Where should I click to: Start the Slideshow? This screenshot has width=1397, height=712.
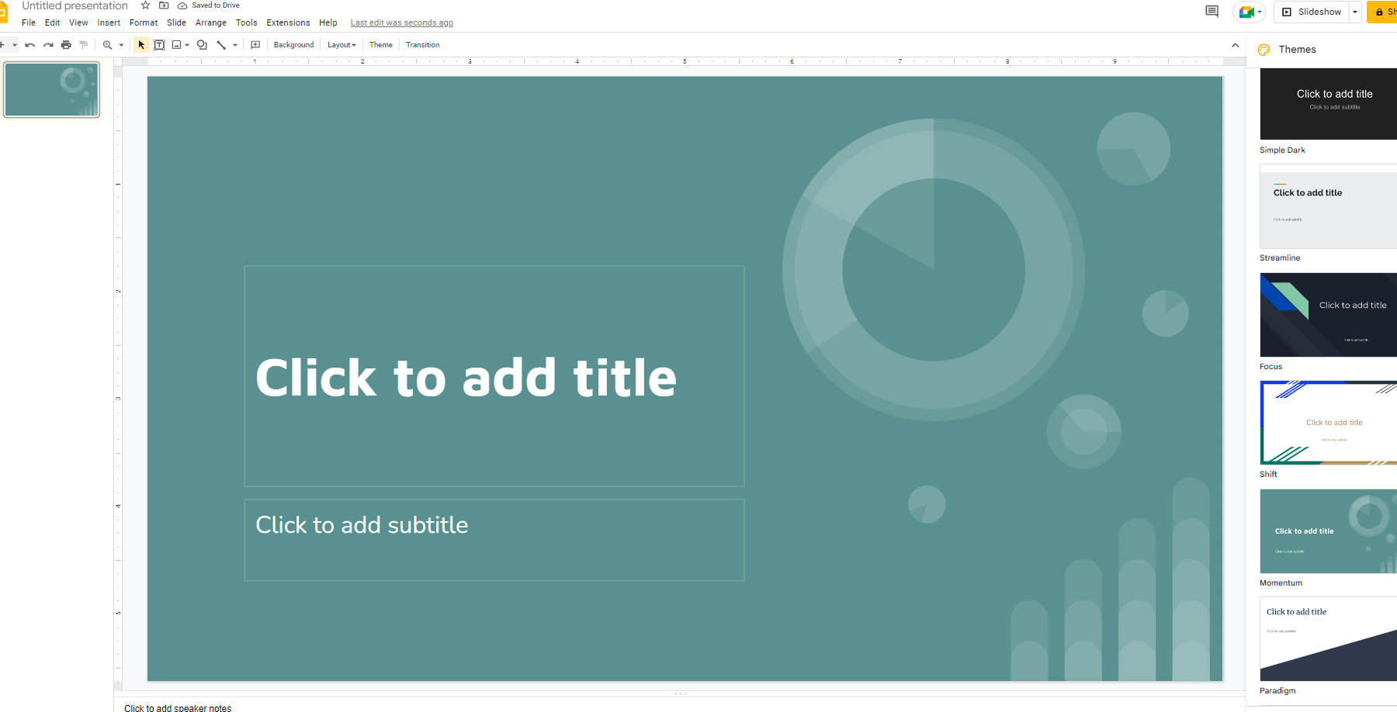[1312, 12]
